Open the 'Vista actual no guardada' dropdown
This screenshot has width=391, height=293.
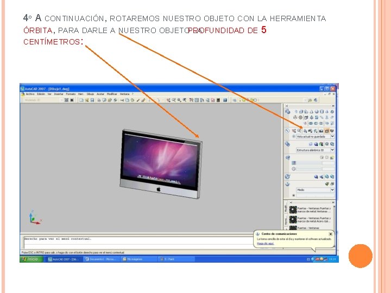point(332,137)
